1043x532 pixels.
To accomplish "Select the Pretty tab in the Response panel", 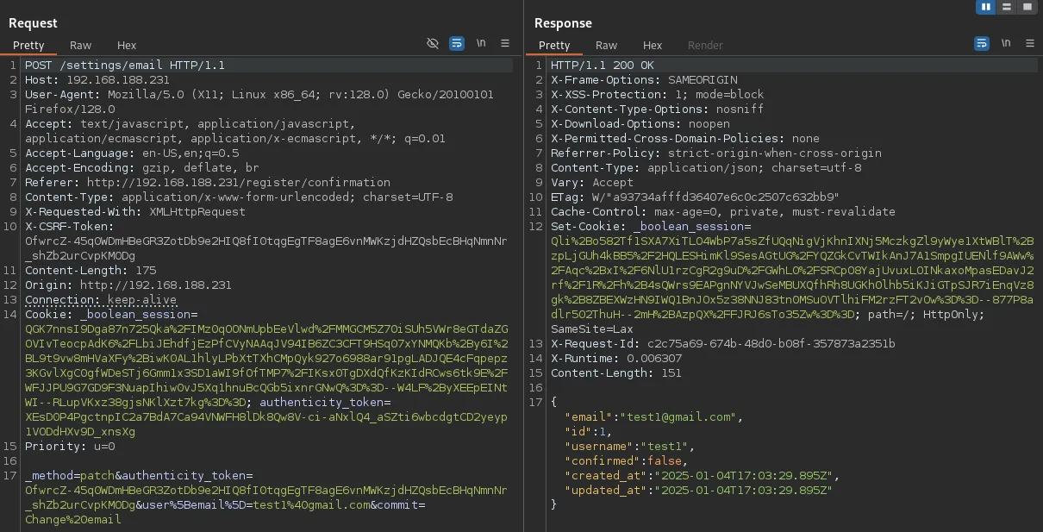I will [554, 45].
